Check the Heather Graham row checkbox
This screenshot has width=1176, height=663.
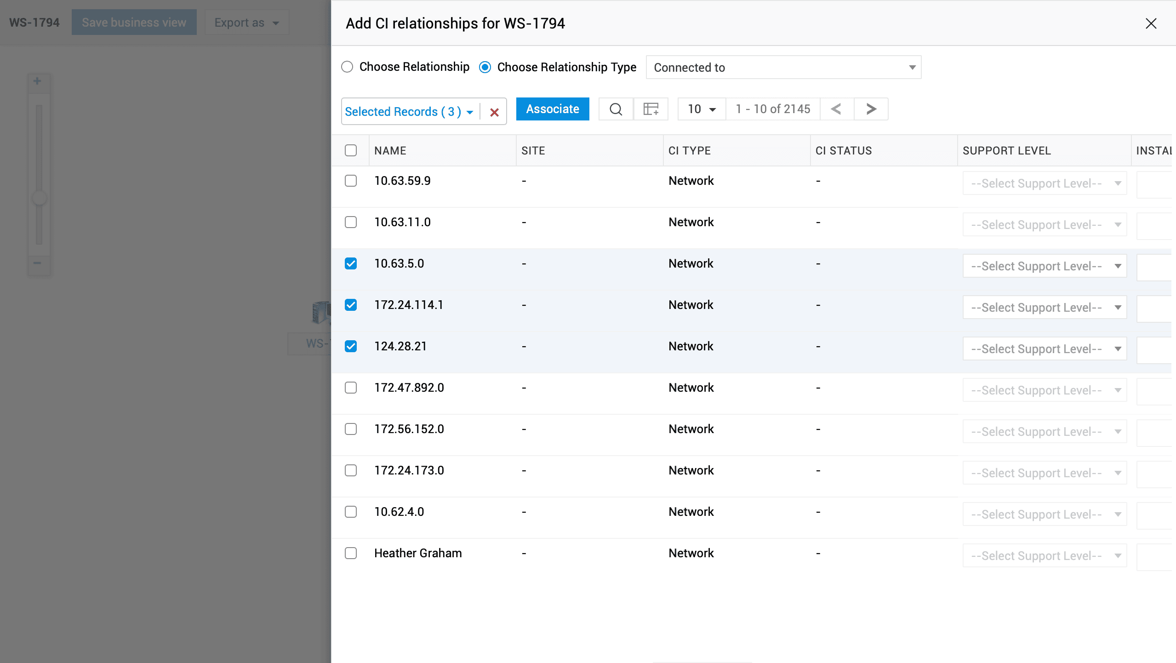351,553
